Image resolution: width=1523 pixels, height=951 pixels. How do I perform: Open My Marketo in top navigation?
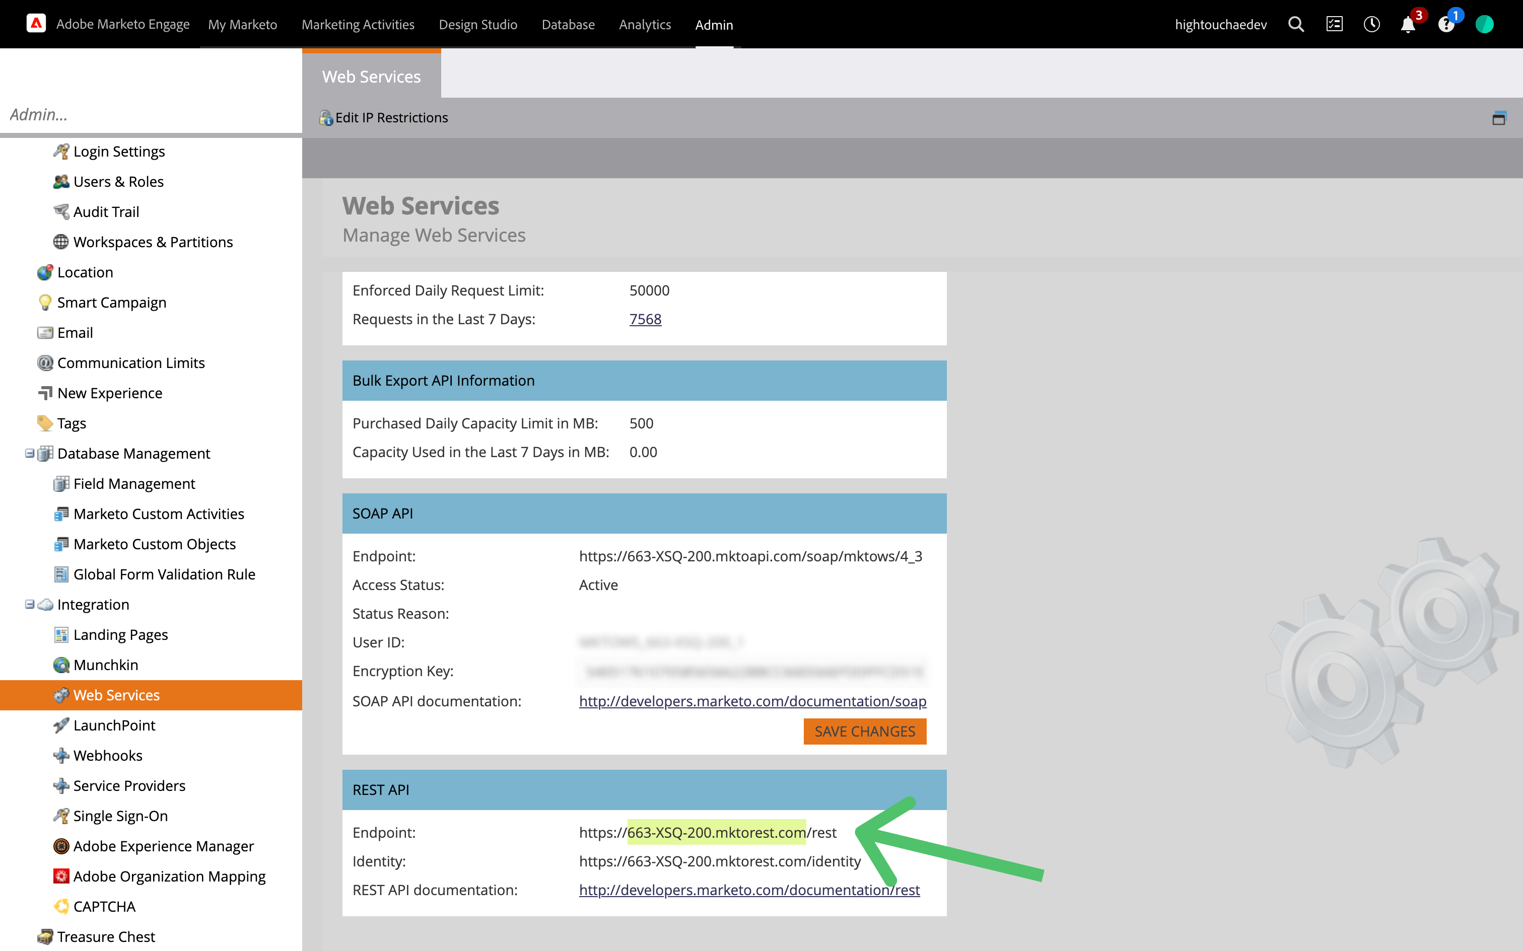click(x=243, y=25)
